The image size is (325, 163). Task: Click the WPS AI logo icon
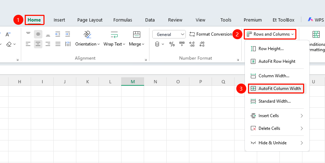coord(310,20)
